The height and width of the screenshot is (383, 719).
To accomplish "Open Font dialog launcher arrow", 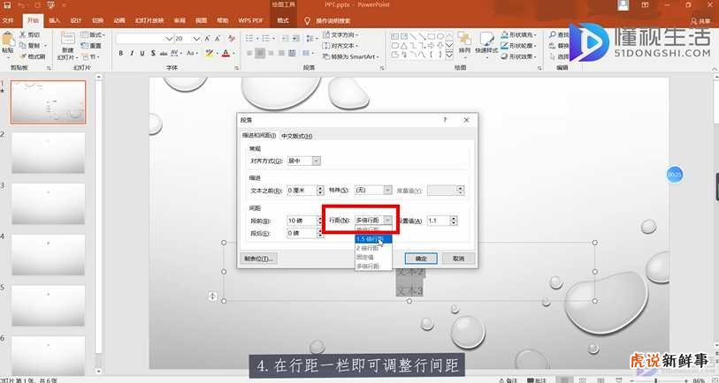I will (237, 68).
